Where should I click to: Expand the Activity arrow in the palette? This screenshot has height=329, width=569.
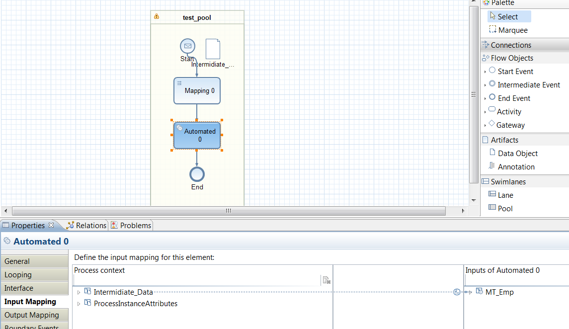[485, 112]
